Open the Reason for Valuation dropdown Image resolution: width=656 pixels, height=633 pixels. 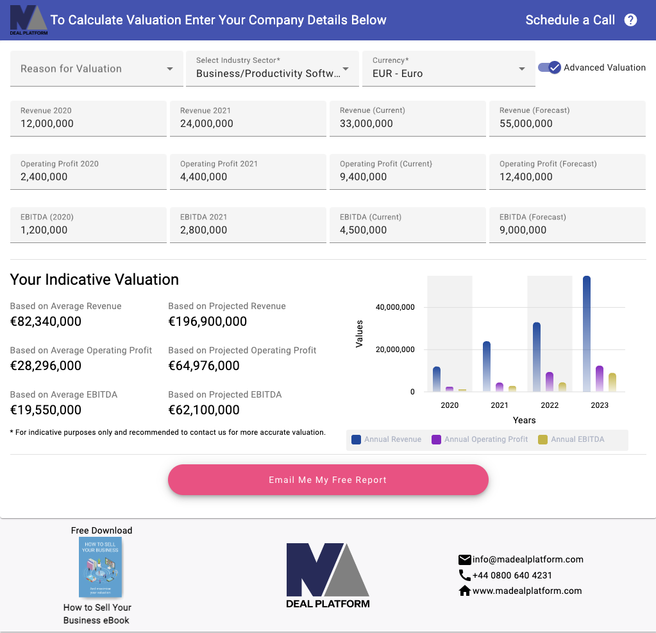(97, 69)
